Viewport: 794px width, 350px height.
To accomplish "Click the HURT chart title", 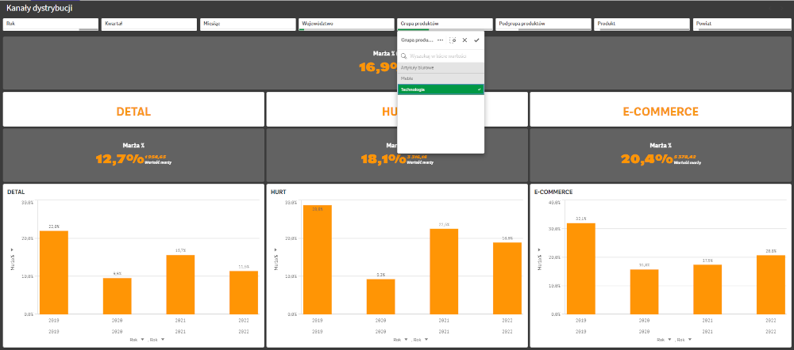I will click(x=279, y=192).
